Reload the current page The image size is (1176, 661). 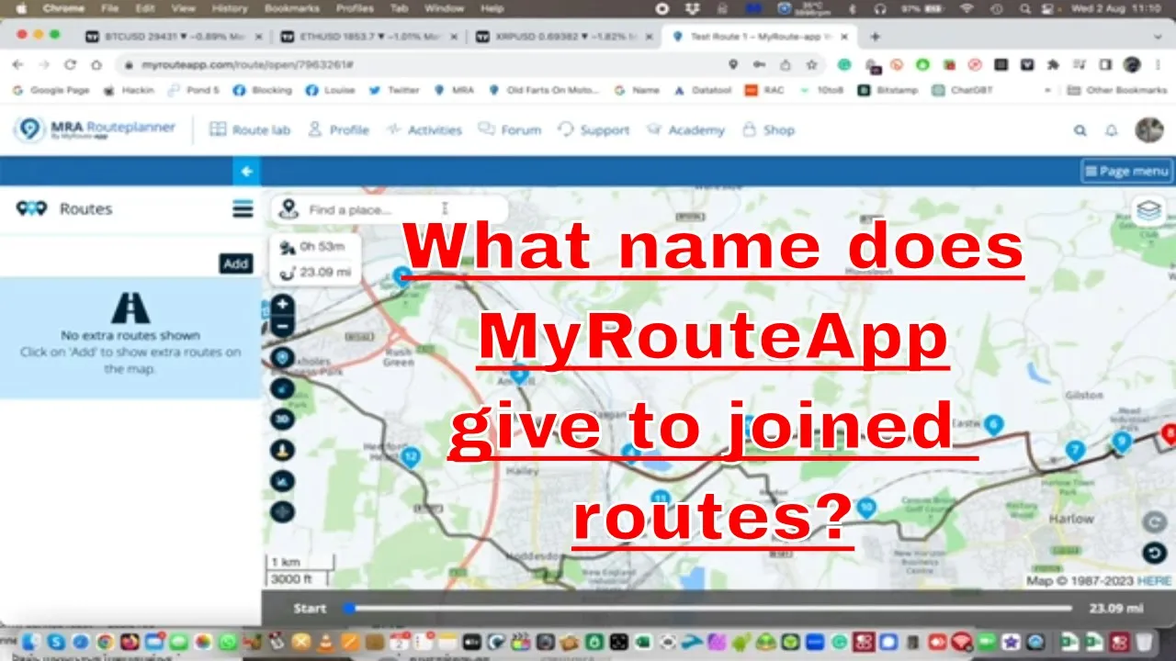coord(70,65)
